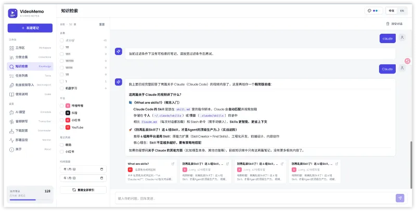Click the VideoMemo logo icon
The height and width of the screenshot is (211, 416).
[12, 13]
